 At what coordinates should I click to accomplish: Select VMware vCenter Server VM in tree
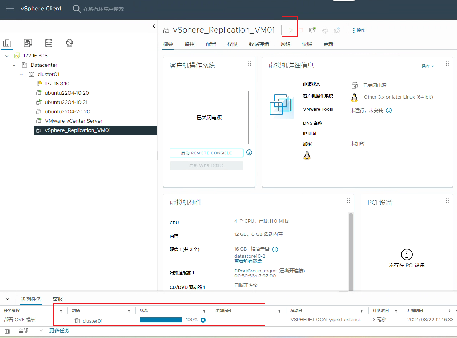click(73, 121)
